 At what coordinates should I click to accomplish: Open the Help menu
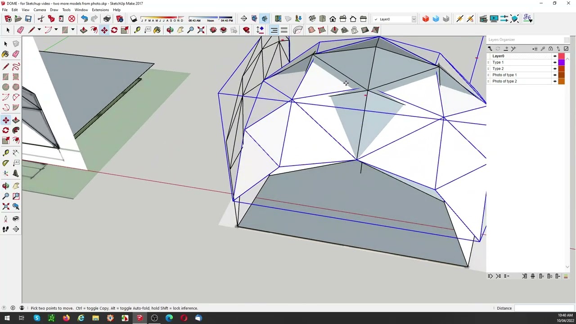tap(117, 10)
